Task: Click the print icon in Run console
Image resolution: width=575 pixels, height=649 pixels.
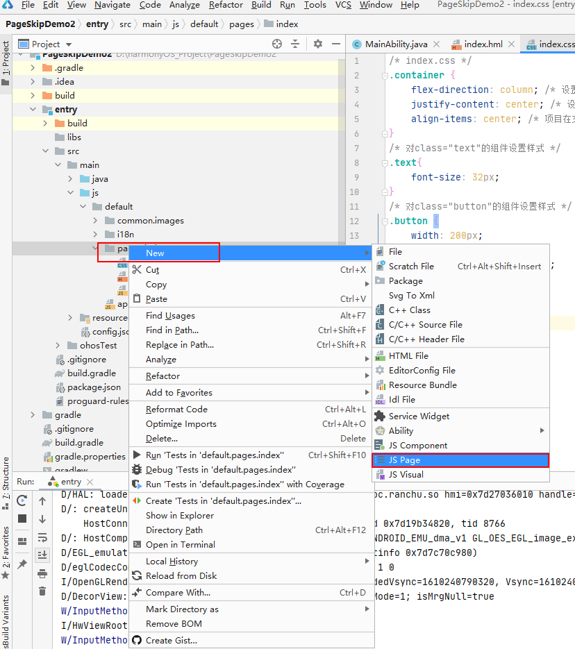Action: [x=42, y=573]
